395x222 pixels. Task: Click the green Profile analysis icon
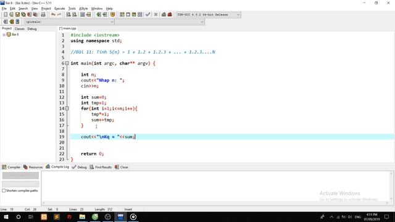164,15
